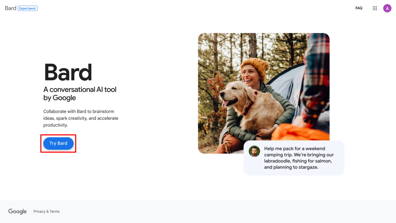This screenshot has height=223, width=396.
Task: Open Privacy & Terms link
Action: [46, 211]
